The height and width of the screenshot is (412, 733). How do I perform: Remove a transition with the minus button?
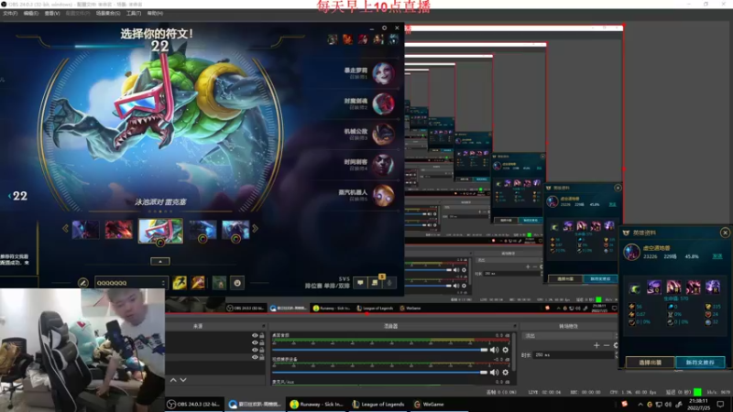click(x=607, y=345)
